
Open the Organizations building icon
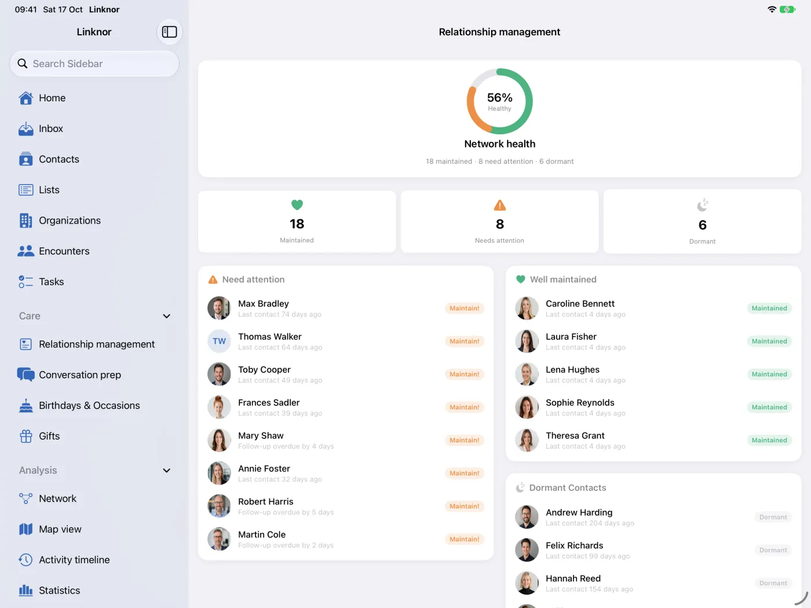[x=26, y=221]
